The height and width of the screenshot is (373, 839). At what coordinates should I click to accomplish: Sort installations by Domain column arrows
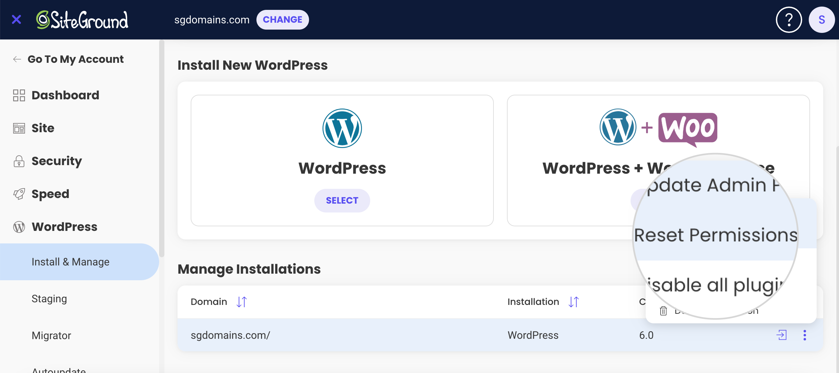pos(242,302)
